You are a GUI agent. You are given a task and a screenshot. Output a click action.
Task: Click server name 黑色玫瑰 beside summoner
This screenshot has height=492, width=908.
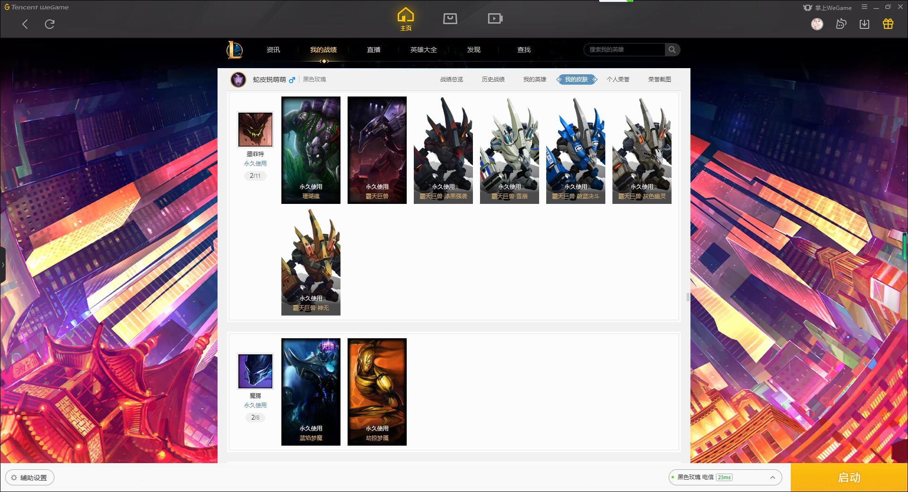pyautogui.click(x=314, y=79)
